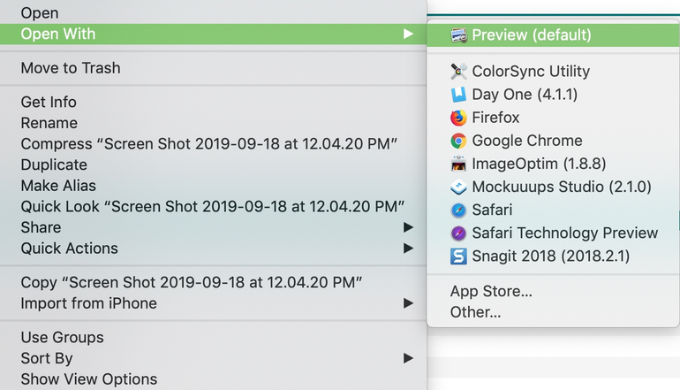Image resolution: width=680 pixels, height=390 pixels.
Task: Open the App Store… option
Action: [x=491, y=291]
